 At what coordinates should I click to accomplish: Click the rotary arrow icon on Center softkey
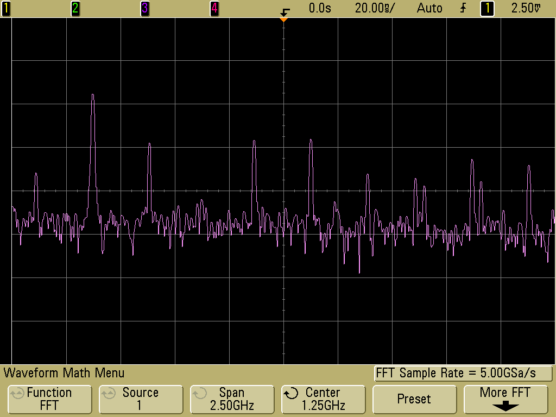(x=292, y=393)
